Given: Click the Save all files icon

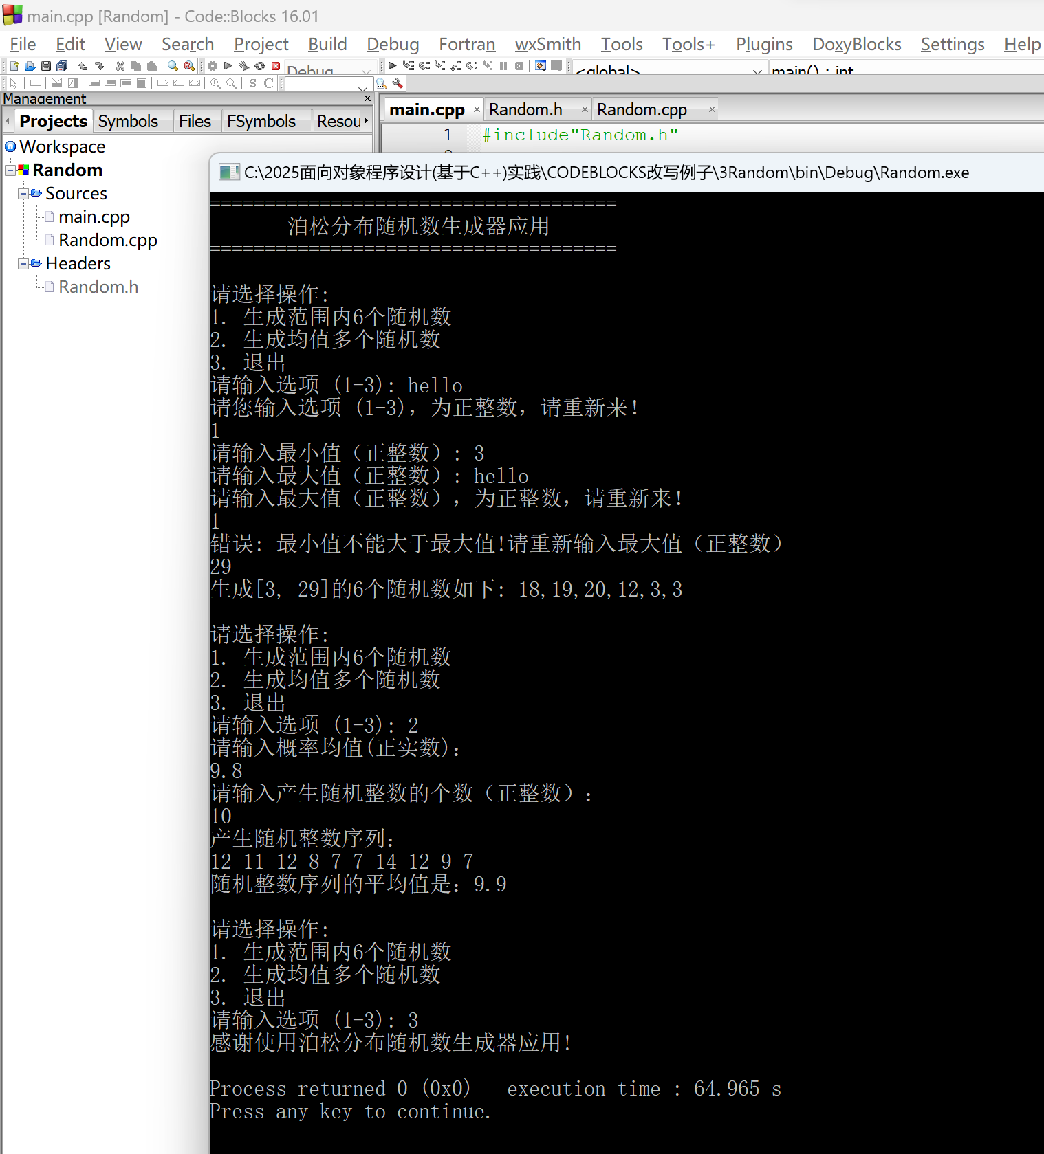Looking at the screenshot, I should (x=62, y=66).
